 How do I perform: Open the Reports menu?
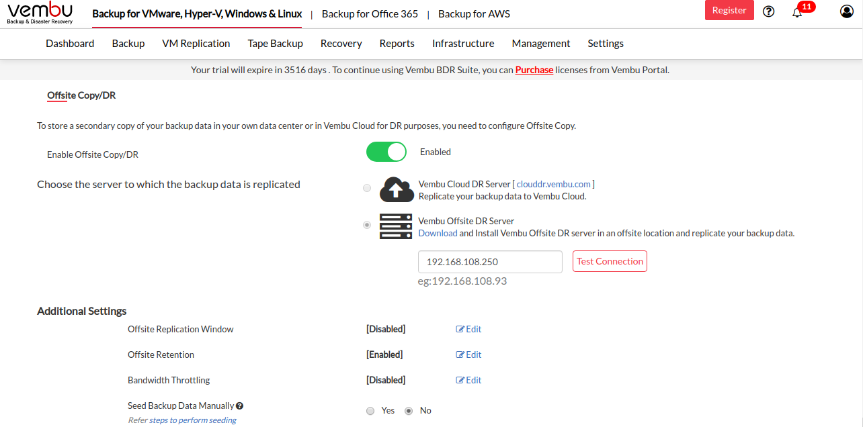click(x=397, y=44)
